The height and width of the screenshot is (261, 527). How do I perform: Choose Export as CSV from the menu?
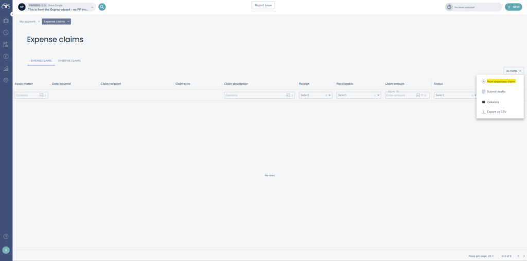(496, 111)
